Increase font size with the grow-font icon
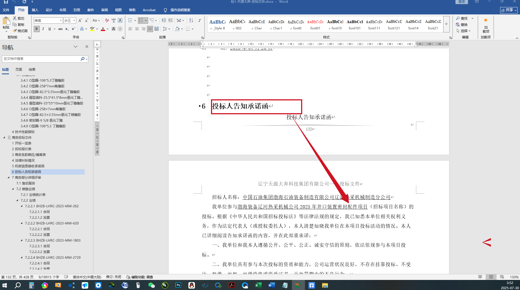 click(80, 21)
